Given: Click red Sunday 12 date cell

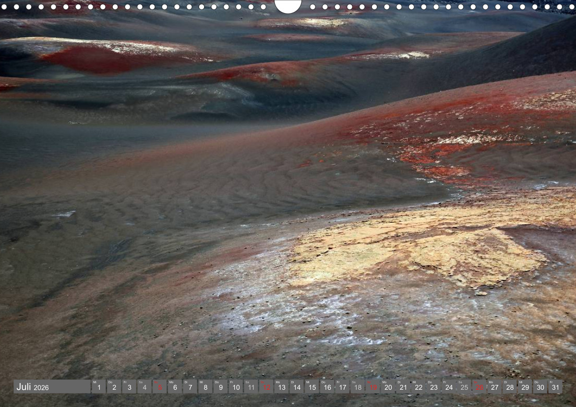Looking at the screenshot, I should [266, 387].
